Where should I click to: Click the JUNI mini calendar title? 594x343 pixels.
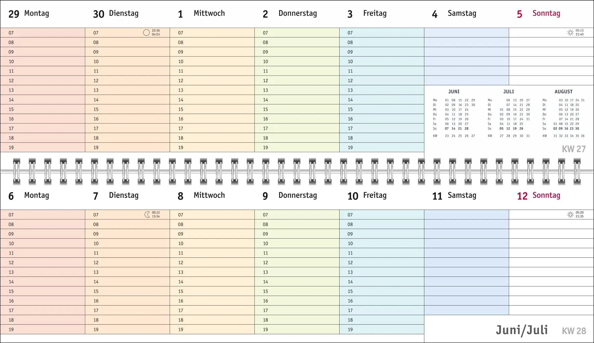pos(454,92)
